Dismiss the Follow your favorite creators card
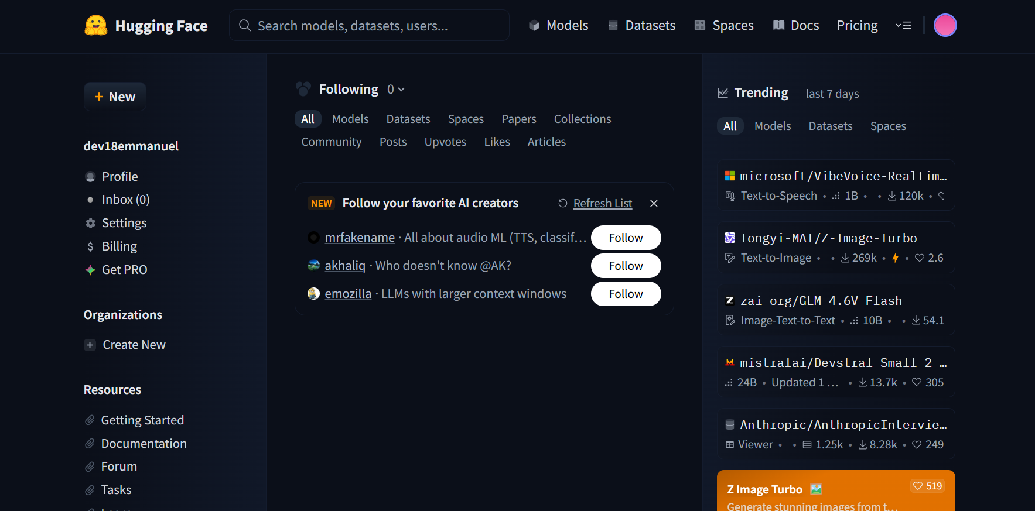Image resolution: width=1035 pixels, height=511 pixels. pyautogui.click(x=654, y=203)
